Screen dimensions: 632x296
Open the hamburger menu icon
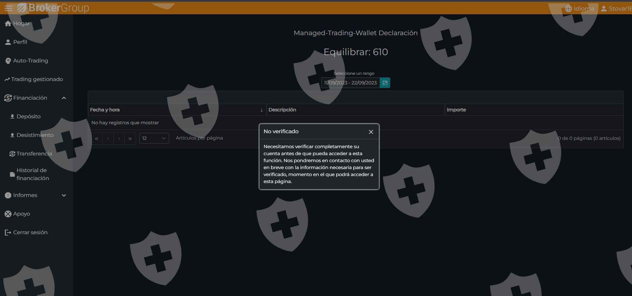click(x=9, y=8)
